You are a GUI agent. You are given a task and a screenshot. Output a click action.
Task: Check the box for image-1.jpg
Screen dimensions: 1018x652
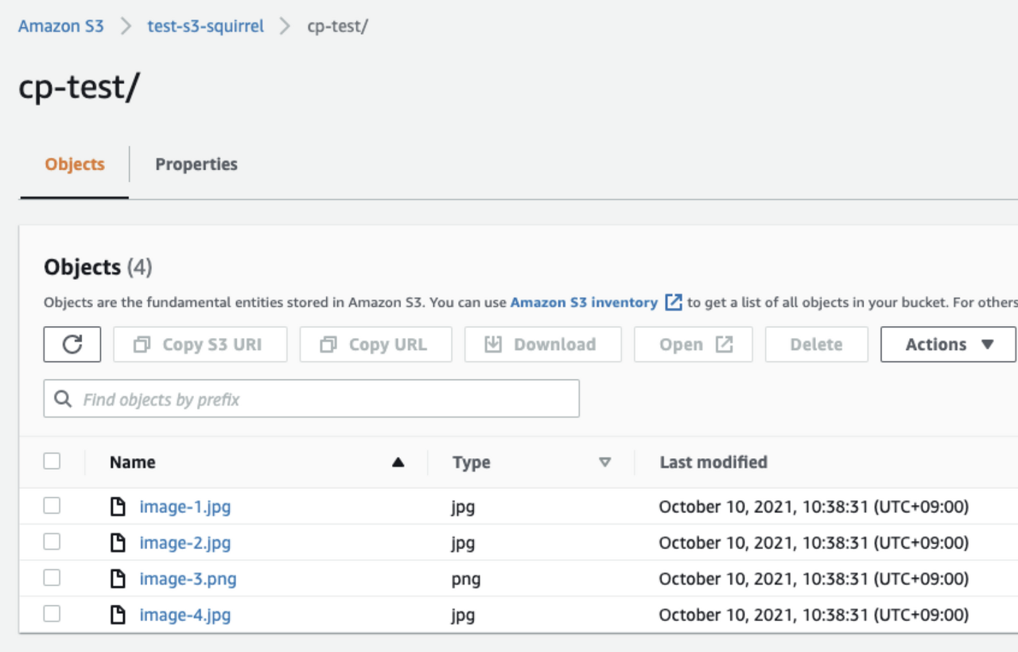coord(52,506)
